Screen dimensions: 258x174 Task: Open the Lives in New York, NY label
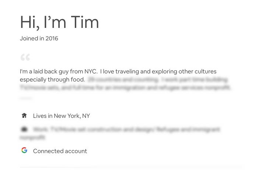point(62,116)
